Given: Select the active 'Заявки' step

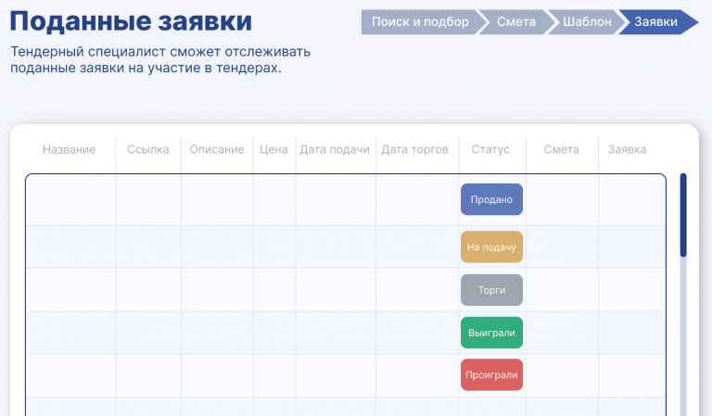Looking at the screenshot, I should pyautogui.click(x=655, y=21).
